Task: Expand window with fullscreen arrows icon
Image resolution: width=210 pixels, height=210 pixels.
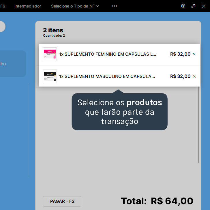Action: 193,6
